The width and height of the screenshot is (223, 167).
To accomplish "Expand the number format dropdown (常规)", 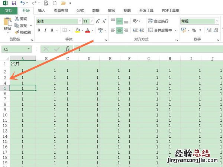I will click(217, 21).
